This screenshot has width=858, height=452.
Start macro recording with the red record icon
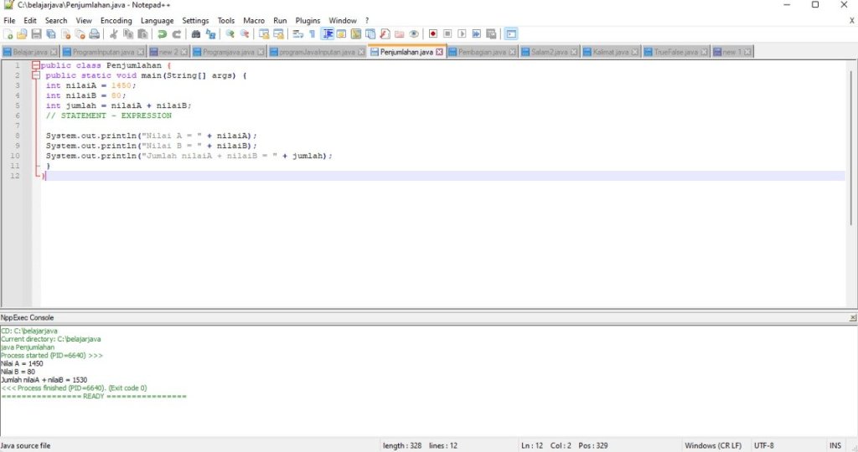click(x=433, y=34)
